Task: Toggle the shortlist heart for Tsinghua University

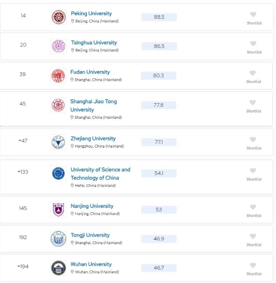Action: pos(253,43)
